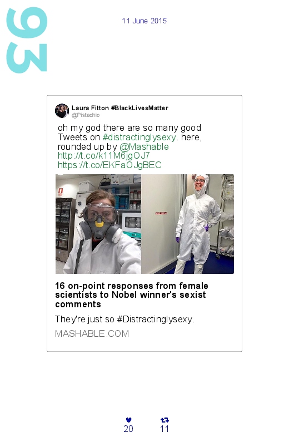
Task: Open the respirator mask selfie photo
Action: (98, 224)
